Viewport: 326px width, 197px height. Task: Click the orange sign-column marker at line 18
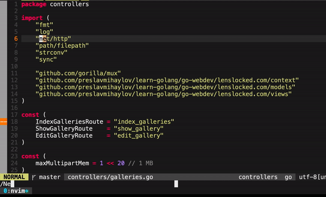pyautogui.click(x=4, y=122)
